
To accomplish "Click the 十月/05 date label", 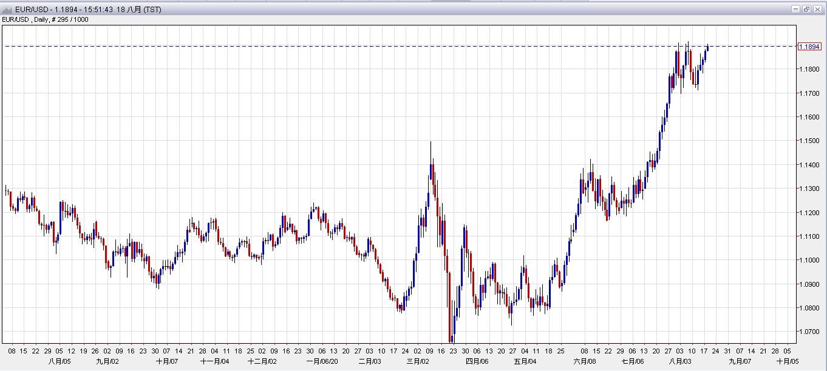I will point(787,361).
